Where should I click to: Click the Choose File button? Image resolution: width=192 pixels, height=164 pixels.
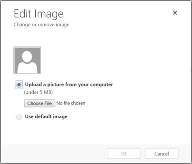coord(40,103)
